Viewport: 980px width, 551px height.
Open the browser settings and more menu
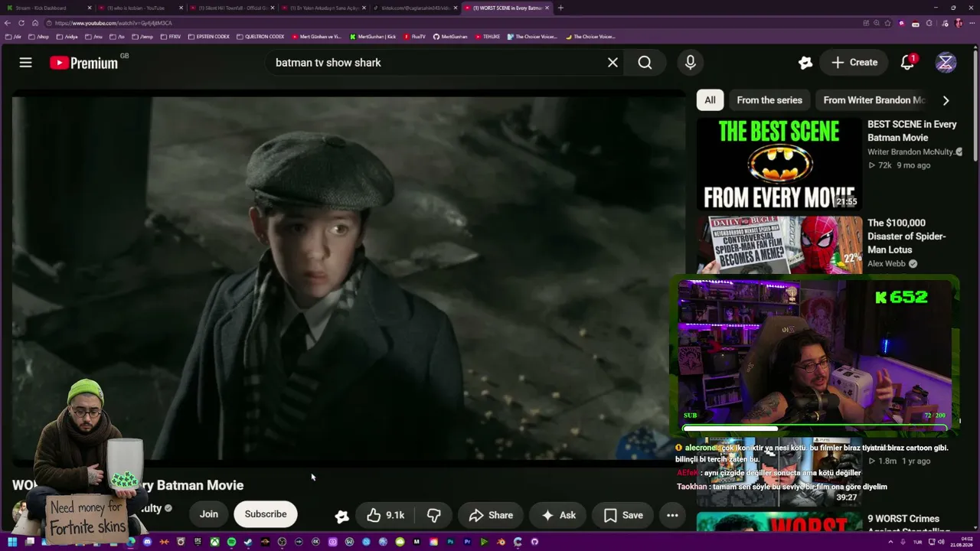click(x=971, y=23)
